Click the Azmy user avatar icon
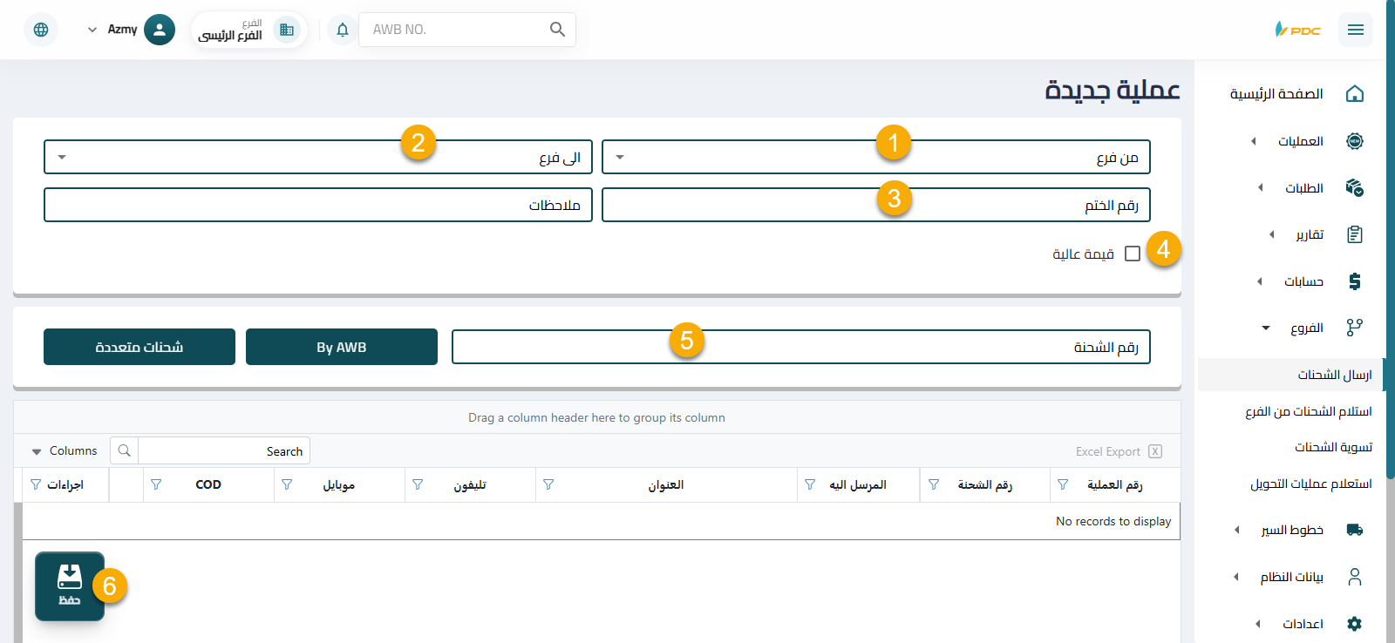Viewport: 1395px width, 643px height. click(159, 30)
